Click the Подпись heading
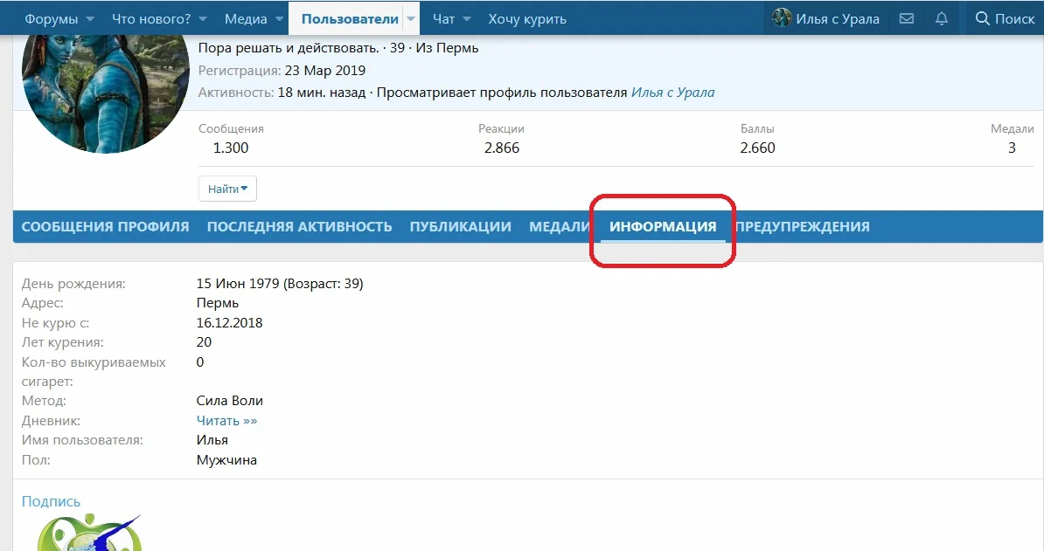The image size is (1044, 551). pyautogui.click(x=52, y=501)
